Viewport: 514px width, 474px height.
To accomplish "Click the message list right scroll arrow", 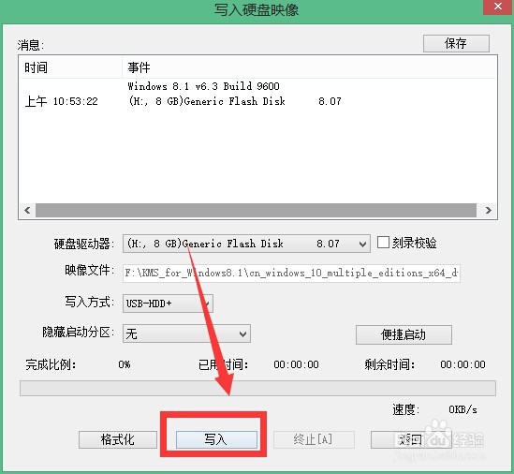I will coord(489,210).
